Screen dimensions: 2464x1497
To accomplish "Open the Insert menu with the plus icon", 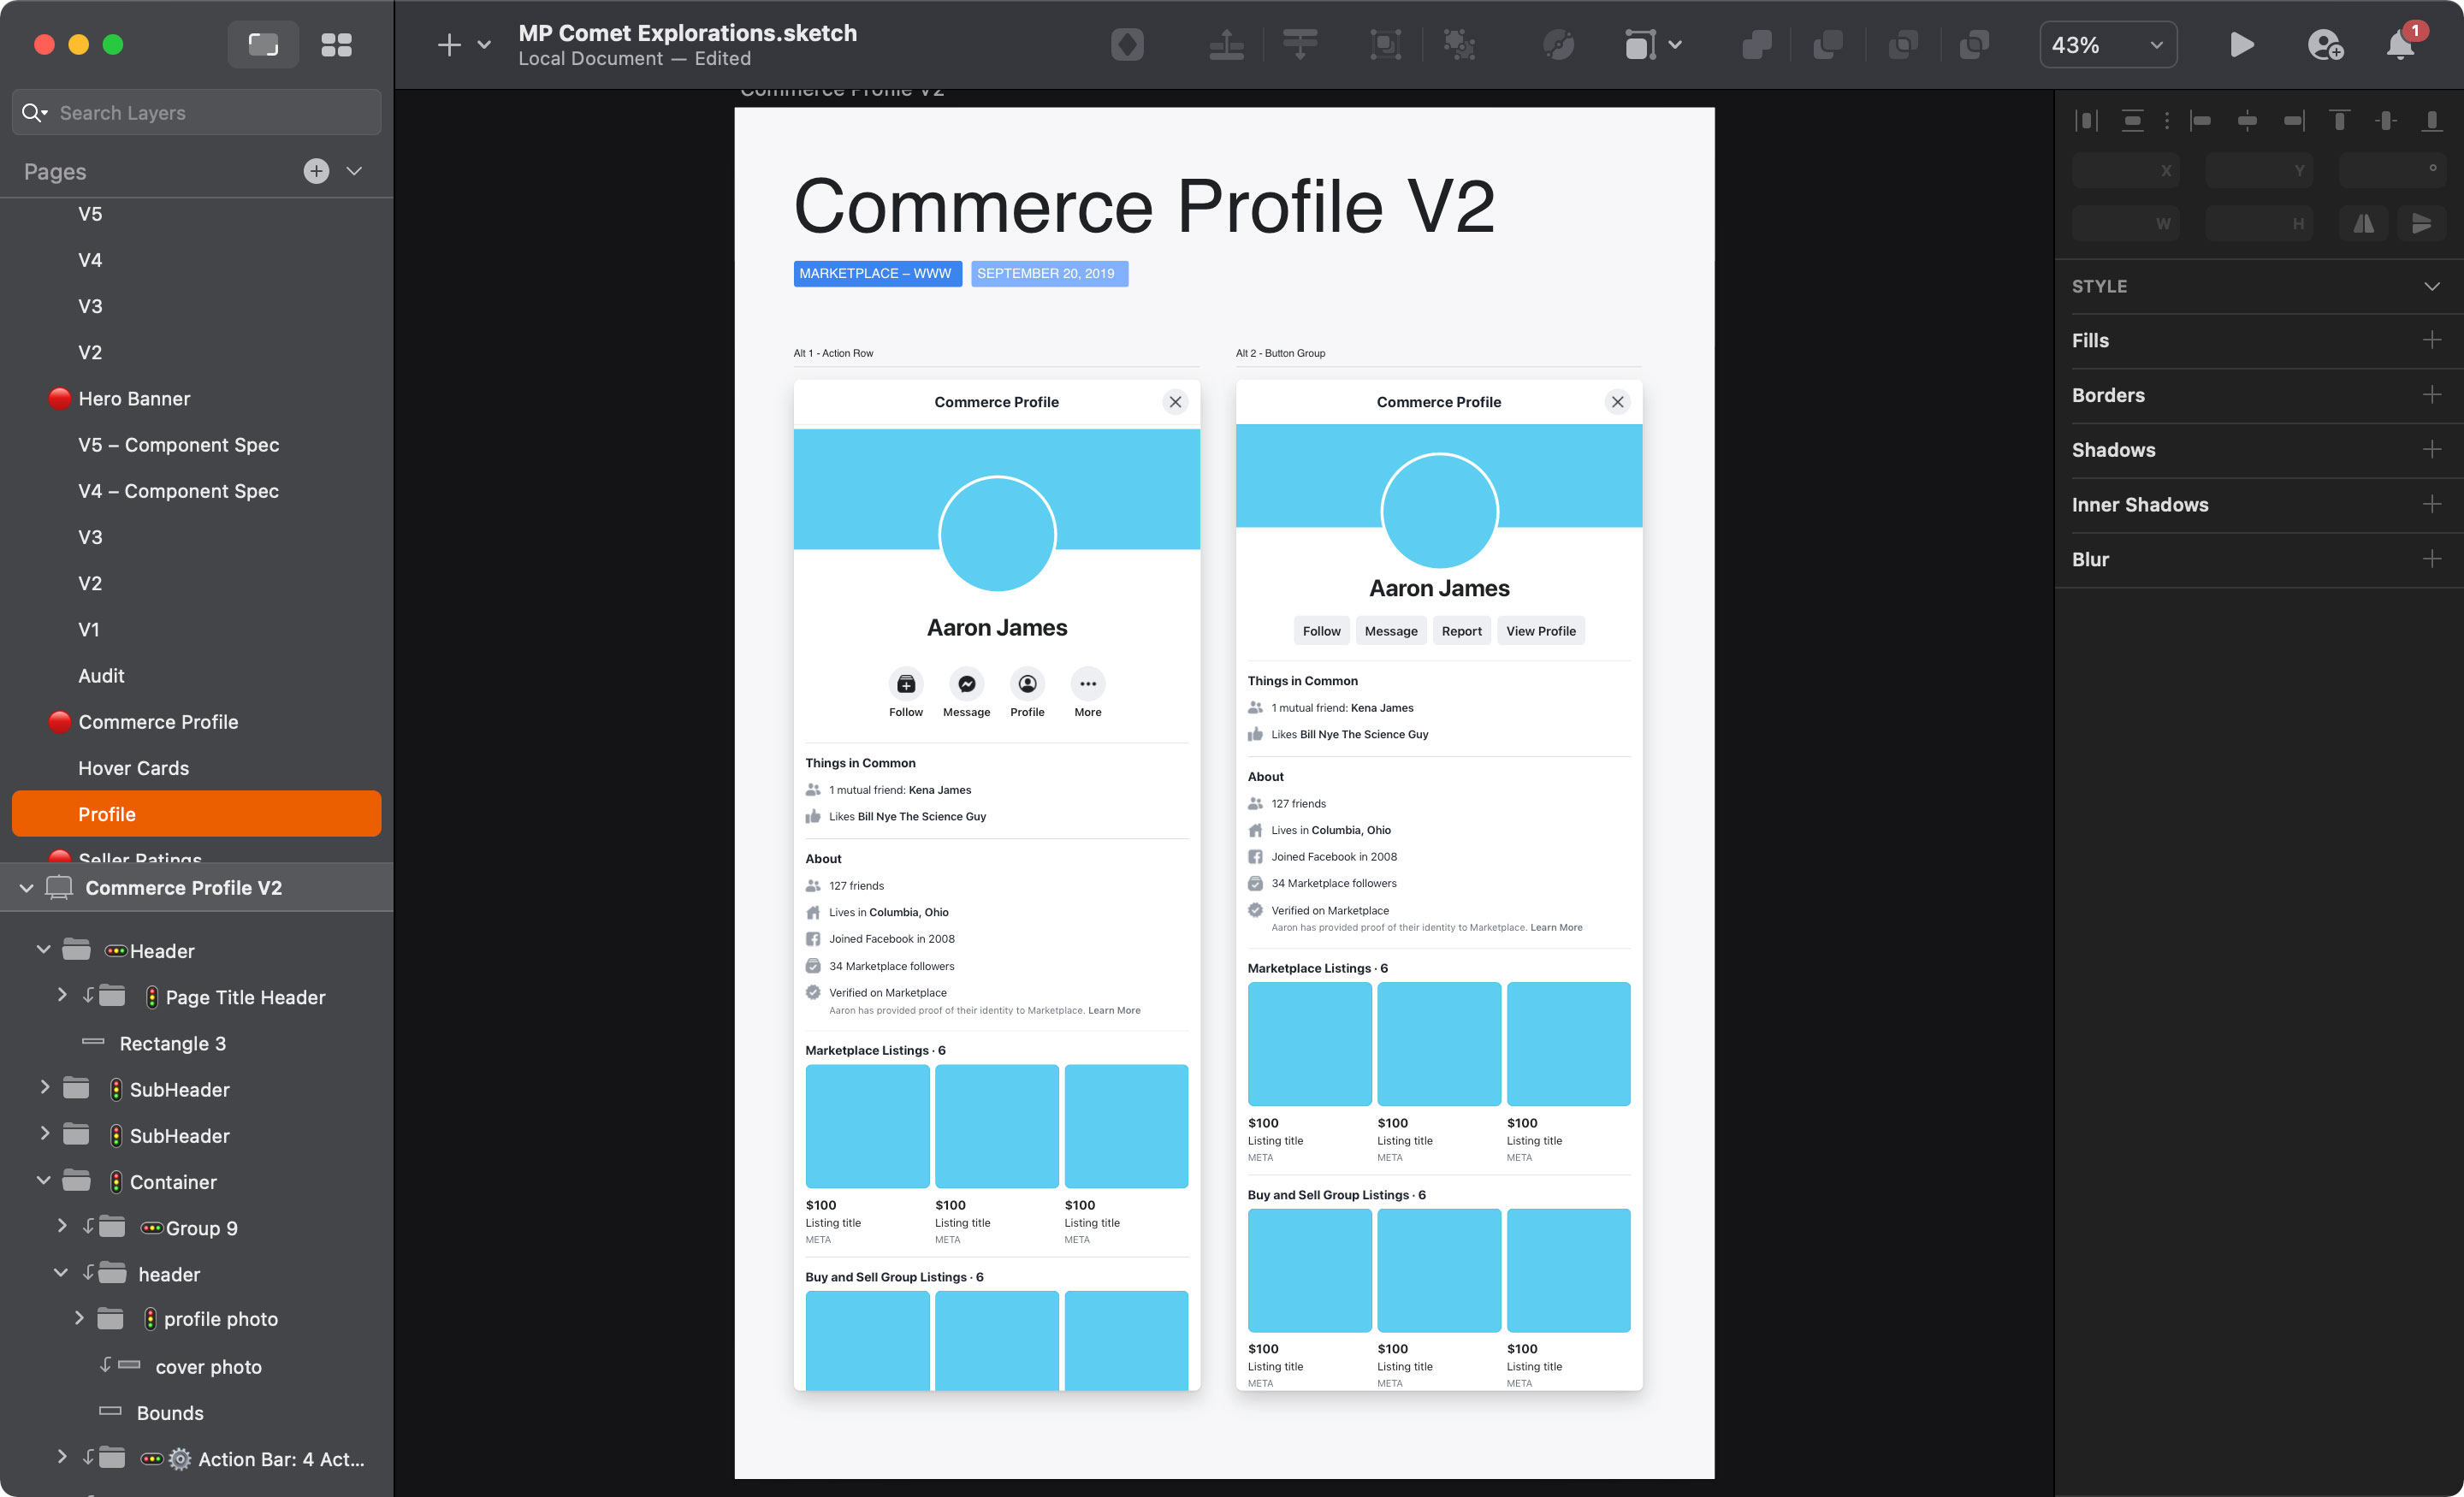I will click(448, 44).
